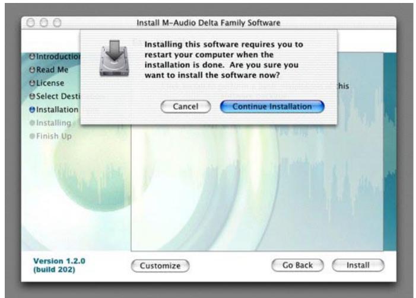Select the Installation Type step

55,110
